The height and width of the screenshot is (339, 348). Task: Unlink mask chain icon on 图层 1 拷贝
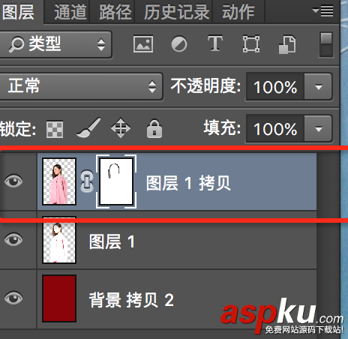(87, 181)
